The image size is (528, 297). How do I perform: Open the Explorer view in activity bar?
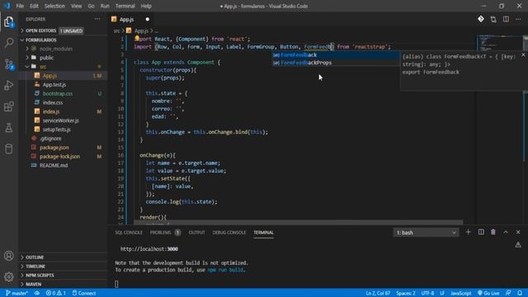click(9, 22)
